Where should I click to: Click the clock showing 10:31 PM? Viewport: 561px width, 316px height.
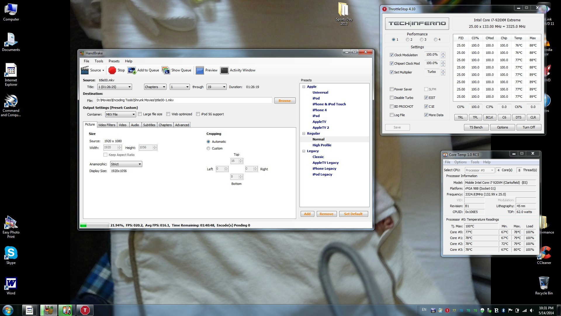546,308
